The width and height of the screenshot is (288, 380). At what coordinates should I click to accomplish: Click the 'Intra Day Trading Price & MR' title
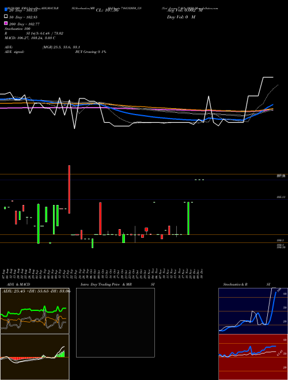pos(106,284)
